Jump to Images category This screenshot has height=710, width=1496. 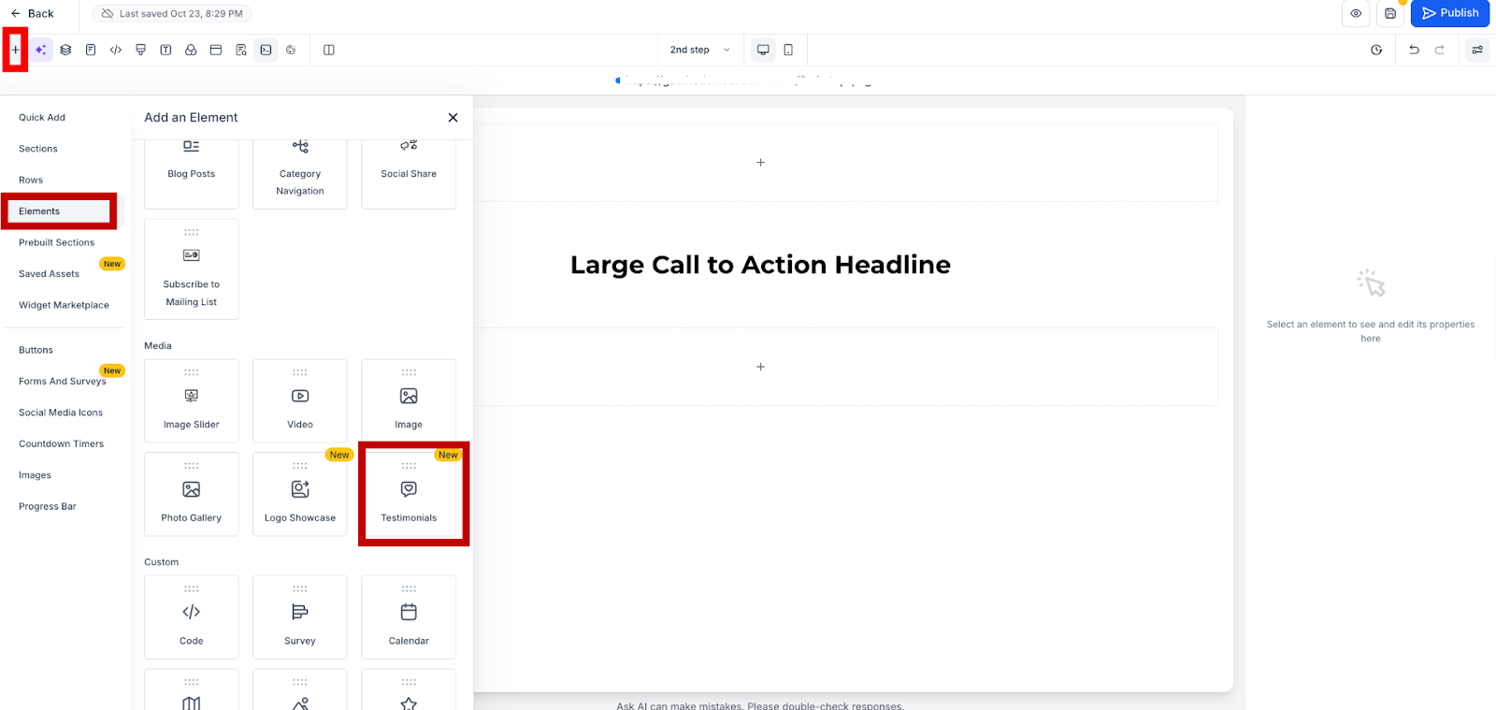pos(35,476)
